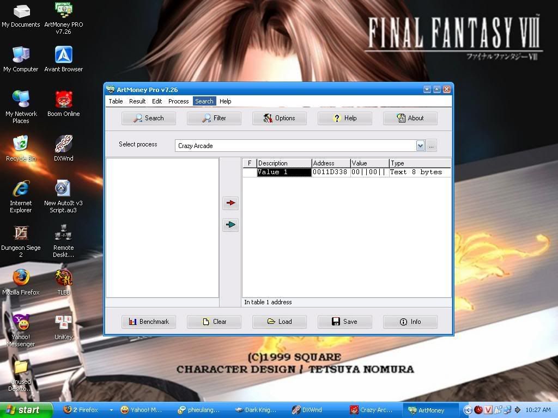558x418 pixels.
Task: Click the DXWnd desktop shortcut icon
Action: point(63,149)
